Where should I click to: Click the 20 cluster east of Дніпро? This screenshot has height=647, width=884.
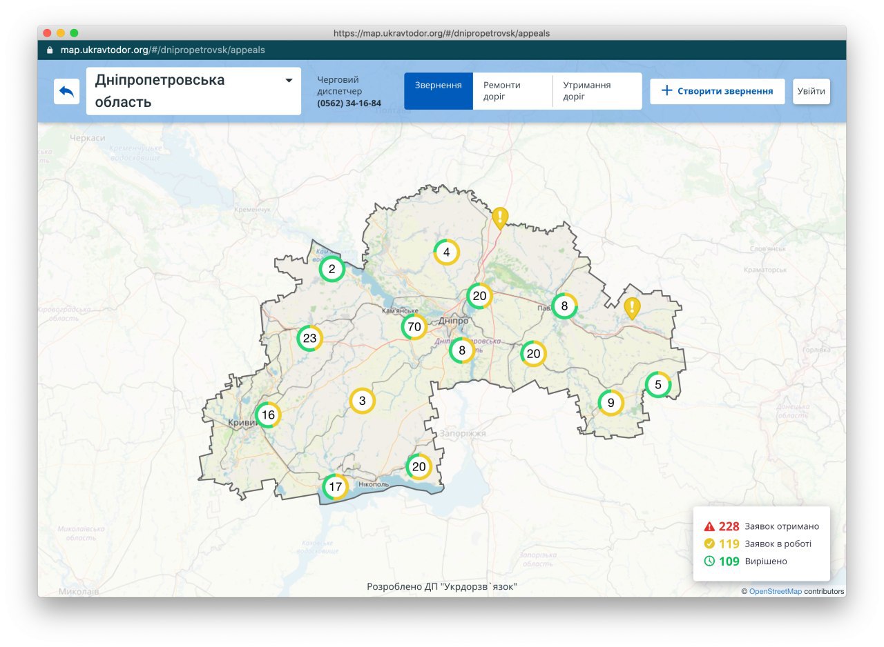[x=533, y=354]
